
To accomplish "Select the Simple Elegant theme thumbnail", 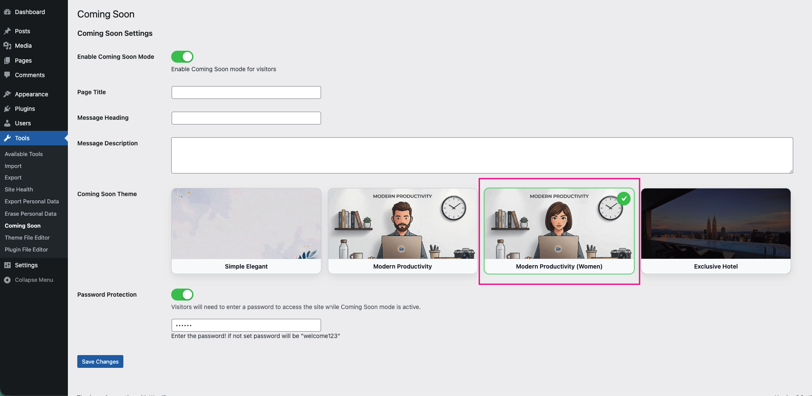I will [x=246, y=224].
